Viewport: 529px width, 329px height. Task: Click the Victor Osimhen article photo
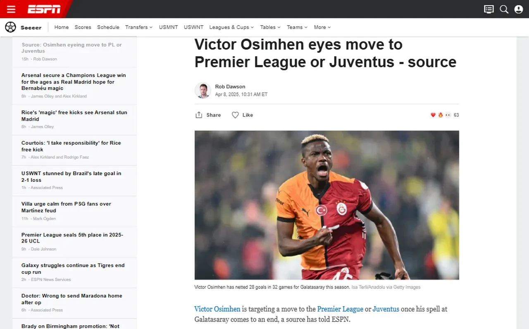click(x=326, y=205)
